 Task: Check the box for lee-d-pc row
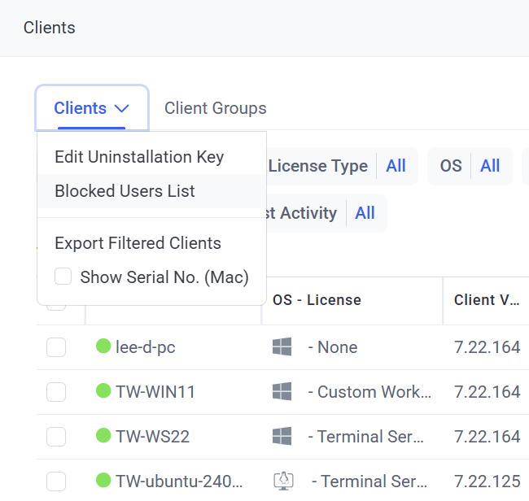[56, 347]
